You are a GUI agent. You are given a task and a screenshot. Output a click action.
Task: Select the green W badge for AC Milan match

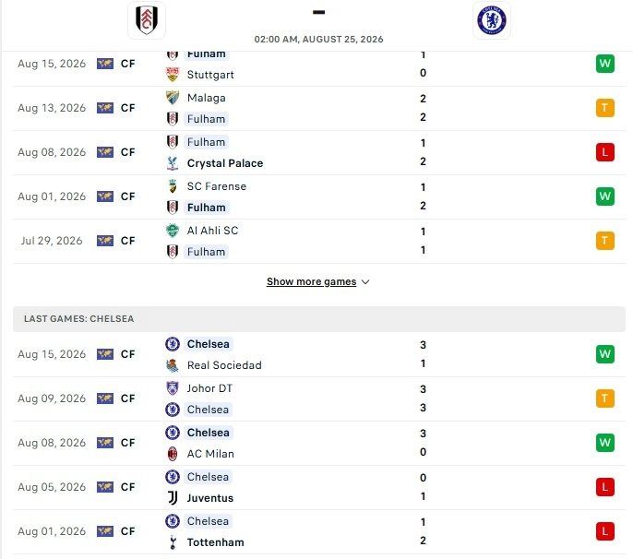point(604,443)
